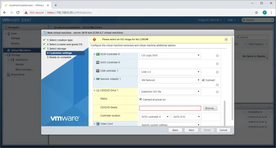Click the Cancel button
The height and width of the screenshot is (148, 276).
tap(223, 130)
